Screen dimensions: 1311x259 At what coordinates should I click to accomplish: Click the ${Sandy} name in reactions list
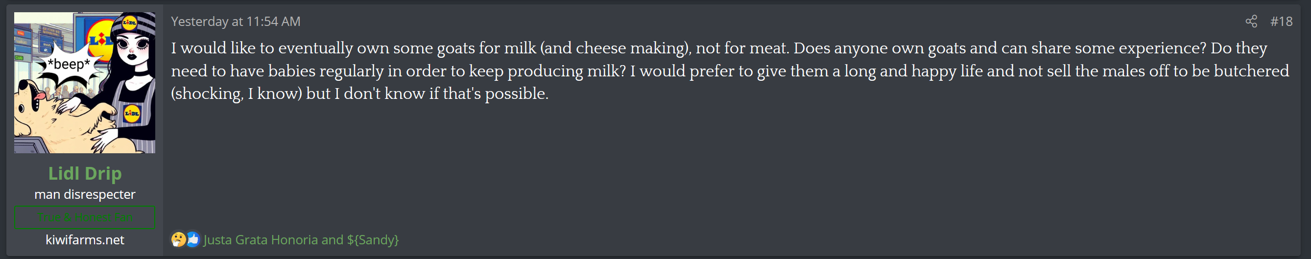click(x=373, y=240)
